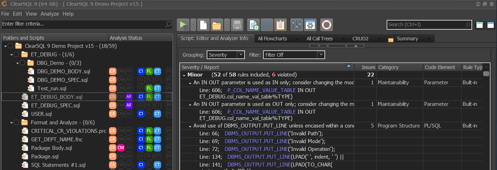
Task: Click the lifebuoy Help icon
Action: 327,25
